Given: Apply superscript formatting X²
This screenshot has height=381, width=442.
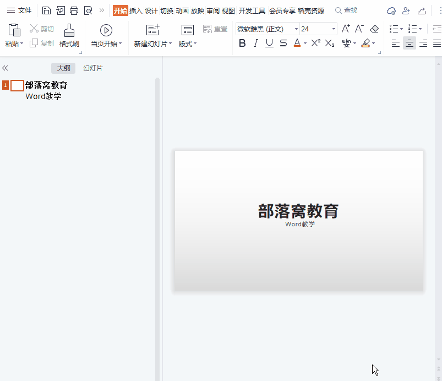Looking at the screenshot, I should click(x=315, y=42).
